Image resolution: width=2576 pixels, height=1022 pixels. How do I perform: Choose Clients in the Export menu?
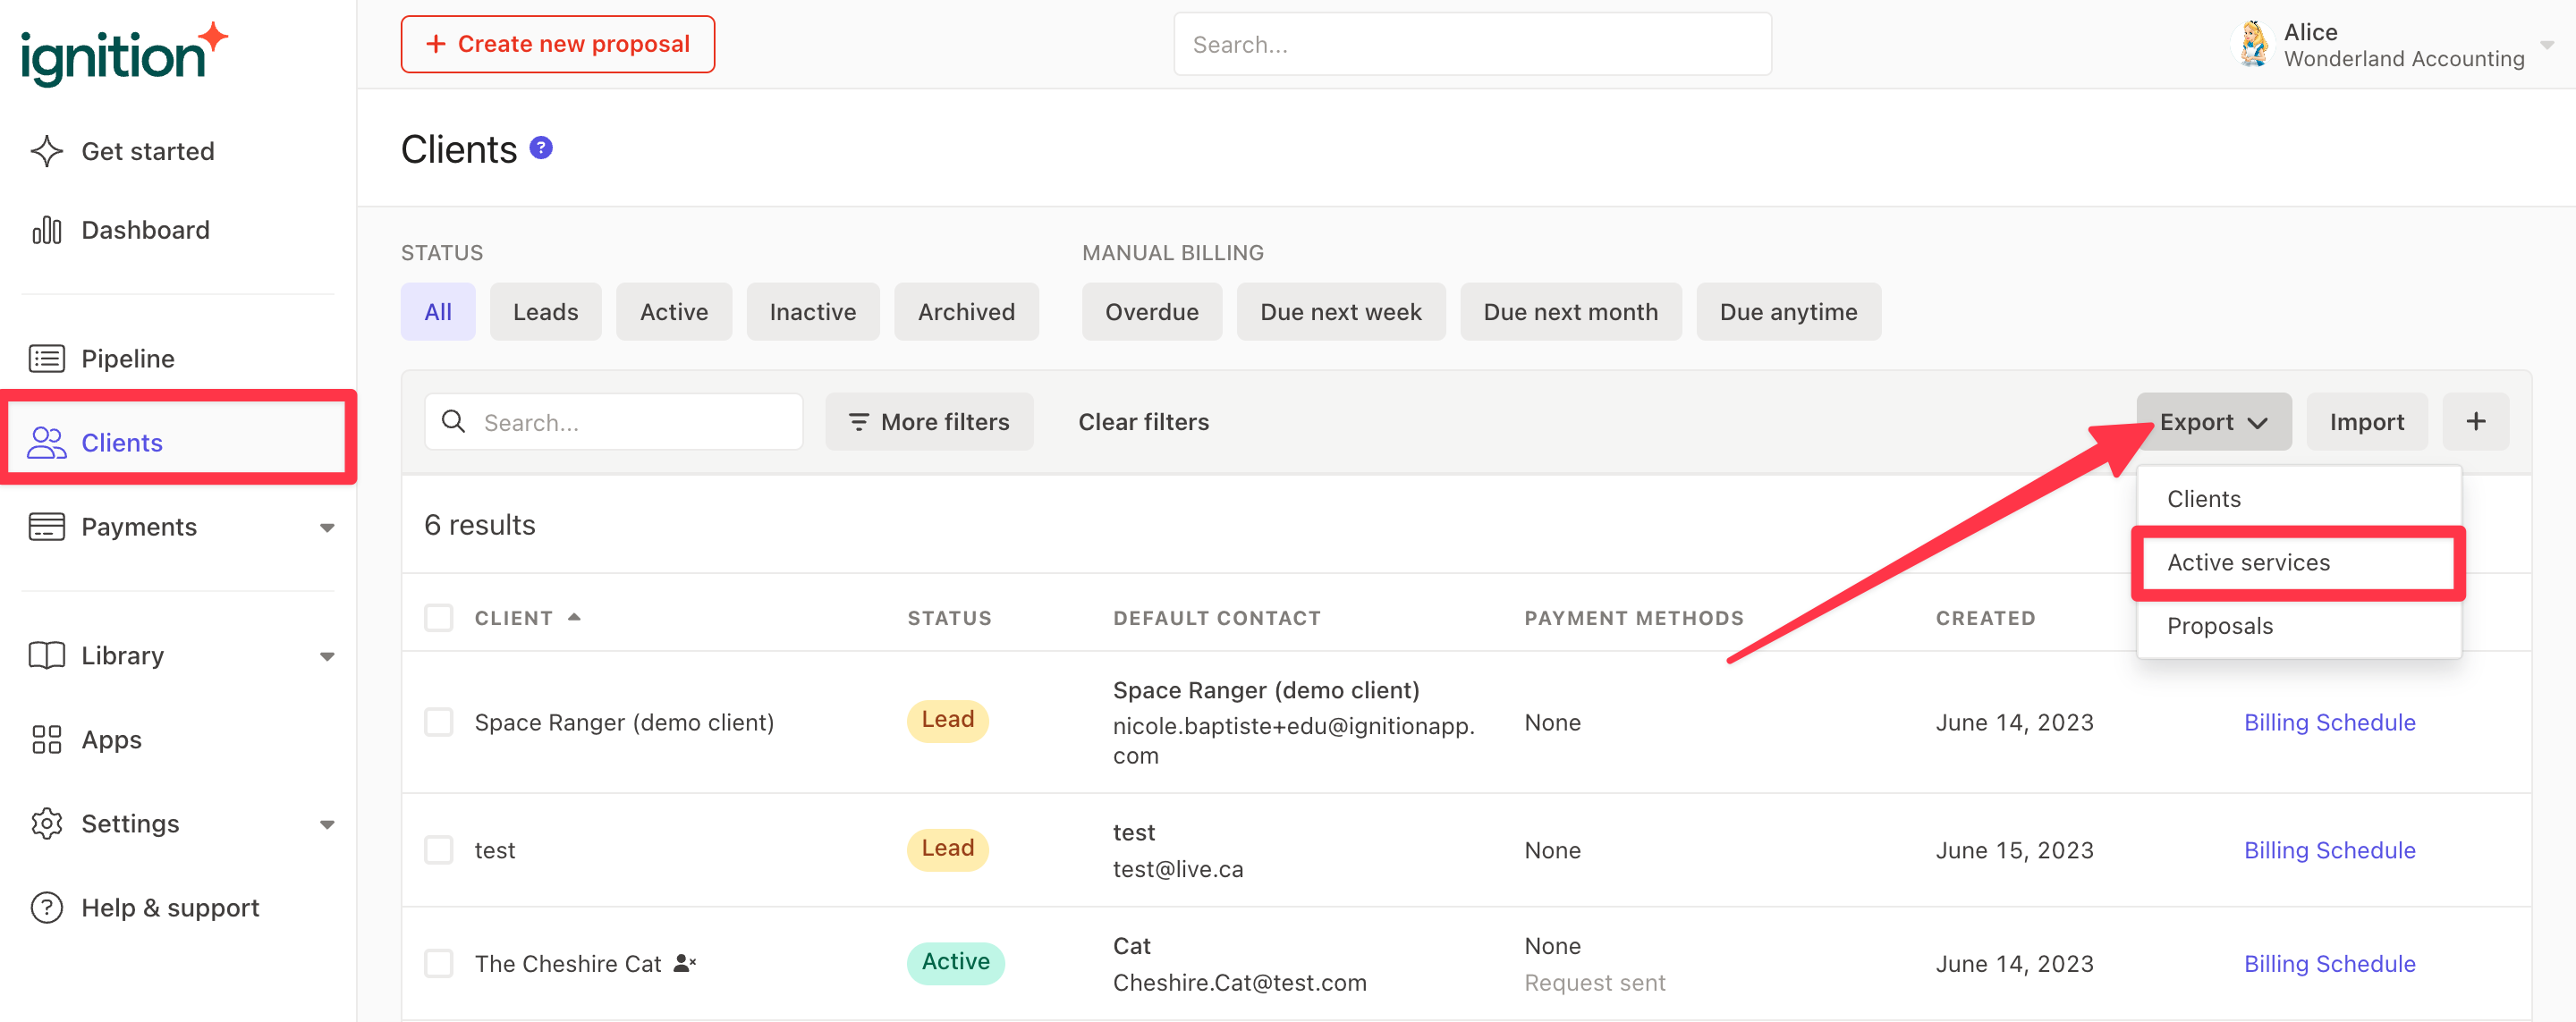click(2298, 499)
